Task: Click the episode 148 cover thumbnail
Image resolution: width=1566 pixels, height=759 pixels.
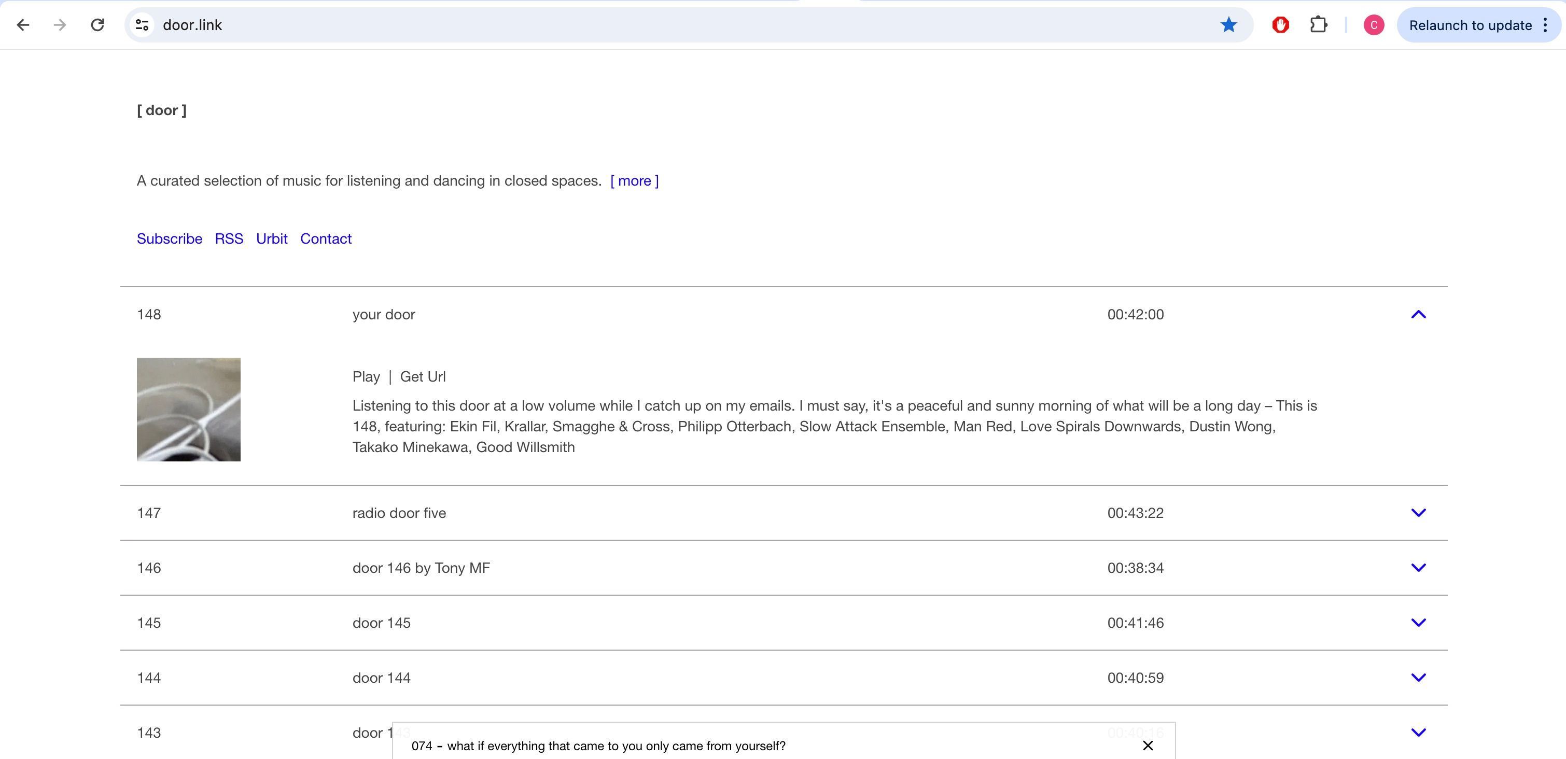Action: coord(188,410)
